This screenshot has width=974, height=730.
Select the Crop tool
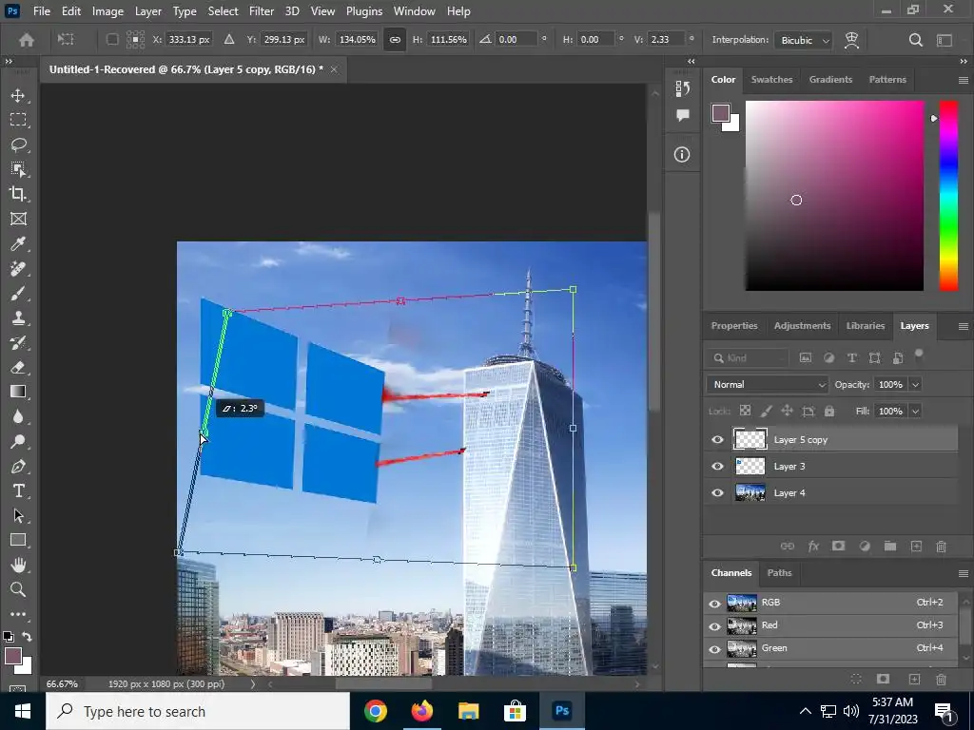18,194
